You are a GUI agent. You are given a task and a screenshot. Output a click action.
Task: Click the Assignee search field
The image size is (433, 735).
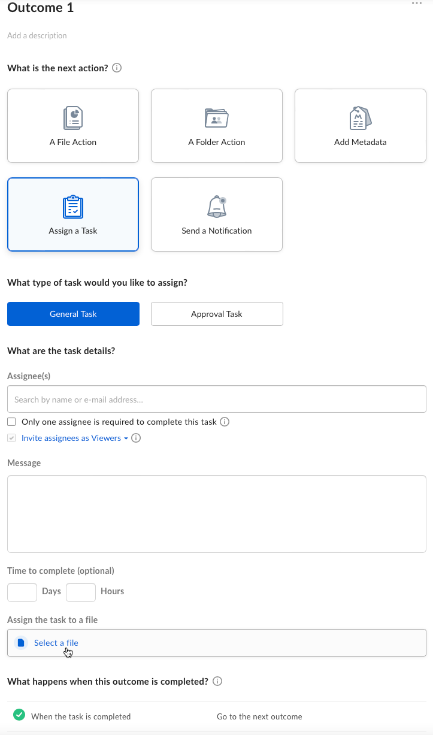tap(217, 399)
